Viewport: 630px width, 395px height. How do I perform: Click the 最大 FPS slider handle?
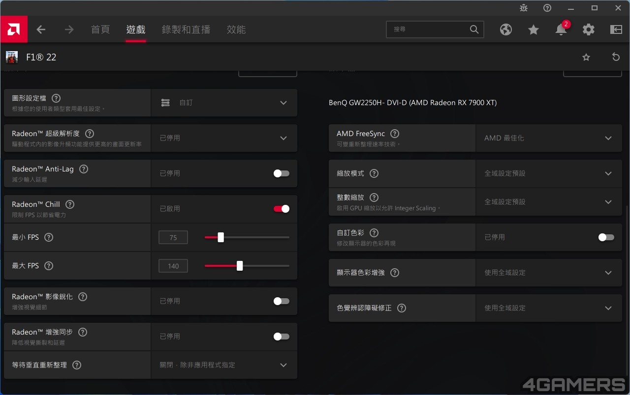pos(240,266)
